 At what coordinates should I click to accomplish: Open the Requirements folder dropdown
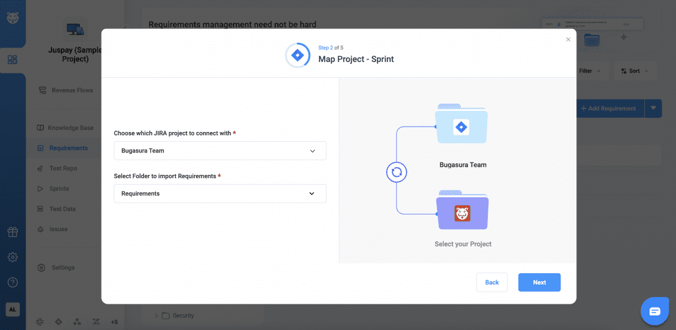[x=220, y=193]
